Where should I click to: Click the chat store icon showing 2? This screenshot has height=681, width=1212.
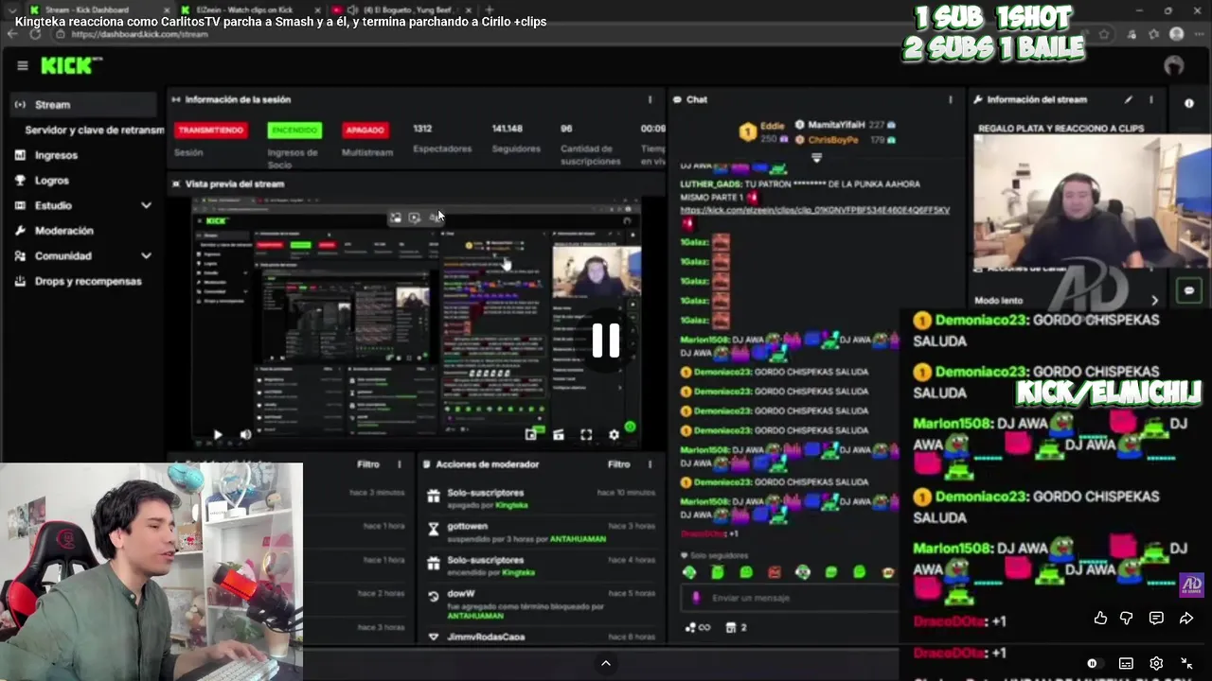(736, 627)
